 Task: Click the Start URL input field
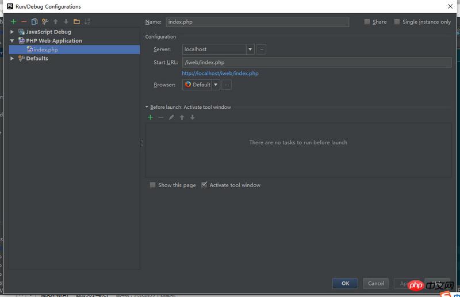316,62
